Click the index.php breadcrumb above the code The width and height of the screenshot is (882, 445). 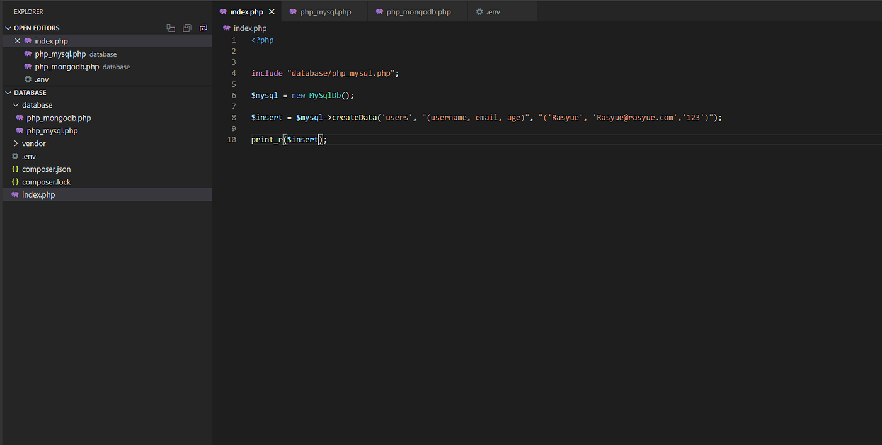pyautogui.click(x=245, y=28)
